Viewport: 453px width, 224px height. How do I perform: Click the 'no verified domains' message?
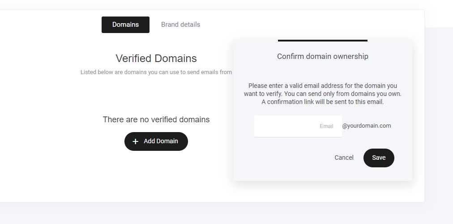(156, 120)
